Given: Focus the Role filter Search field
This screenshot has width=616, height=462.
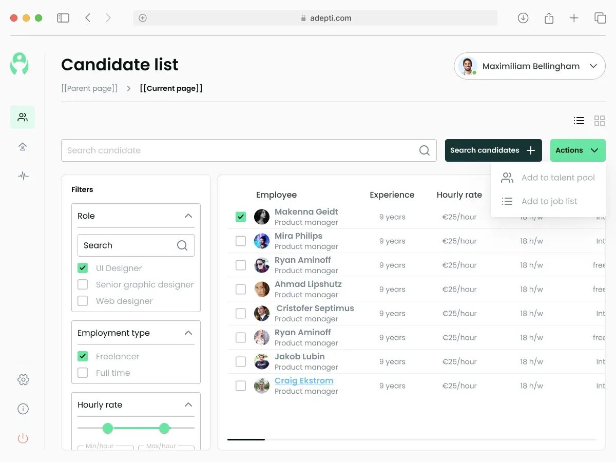Looking at the screenshot, I should point(136,245).
